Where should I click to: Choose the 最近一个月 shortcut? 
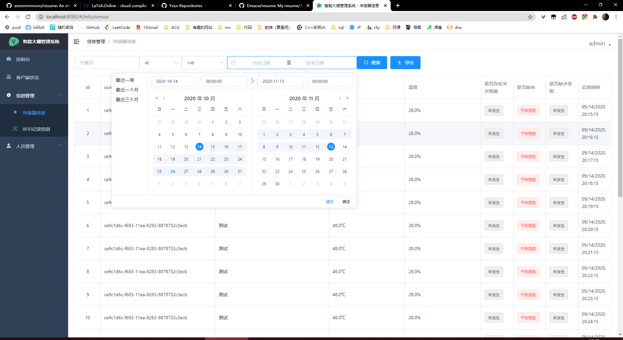point(127,90)
